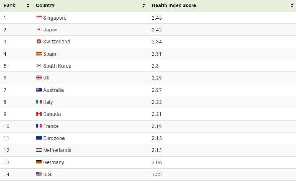Viewport: 296px width, 182px height.
Task: Click the Singapore flag icon
Action: click(x=39, y=17)
